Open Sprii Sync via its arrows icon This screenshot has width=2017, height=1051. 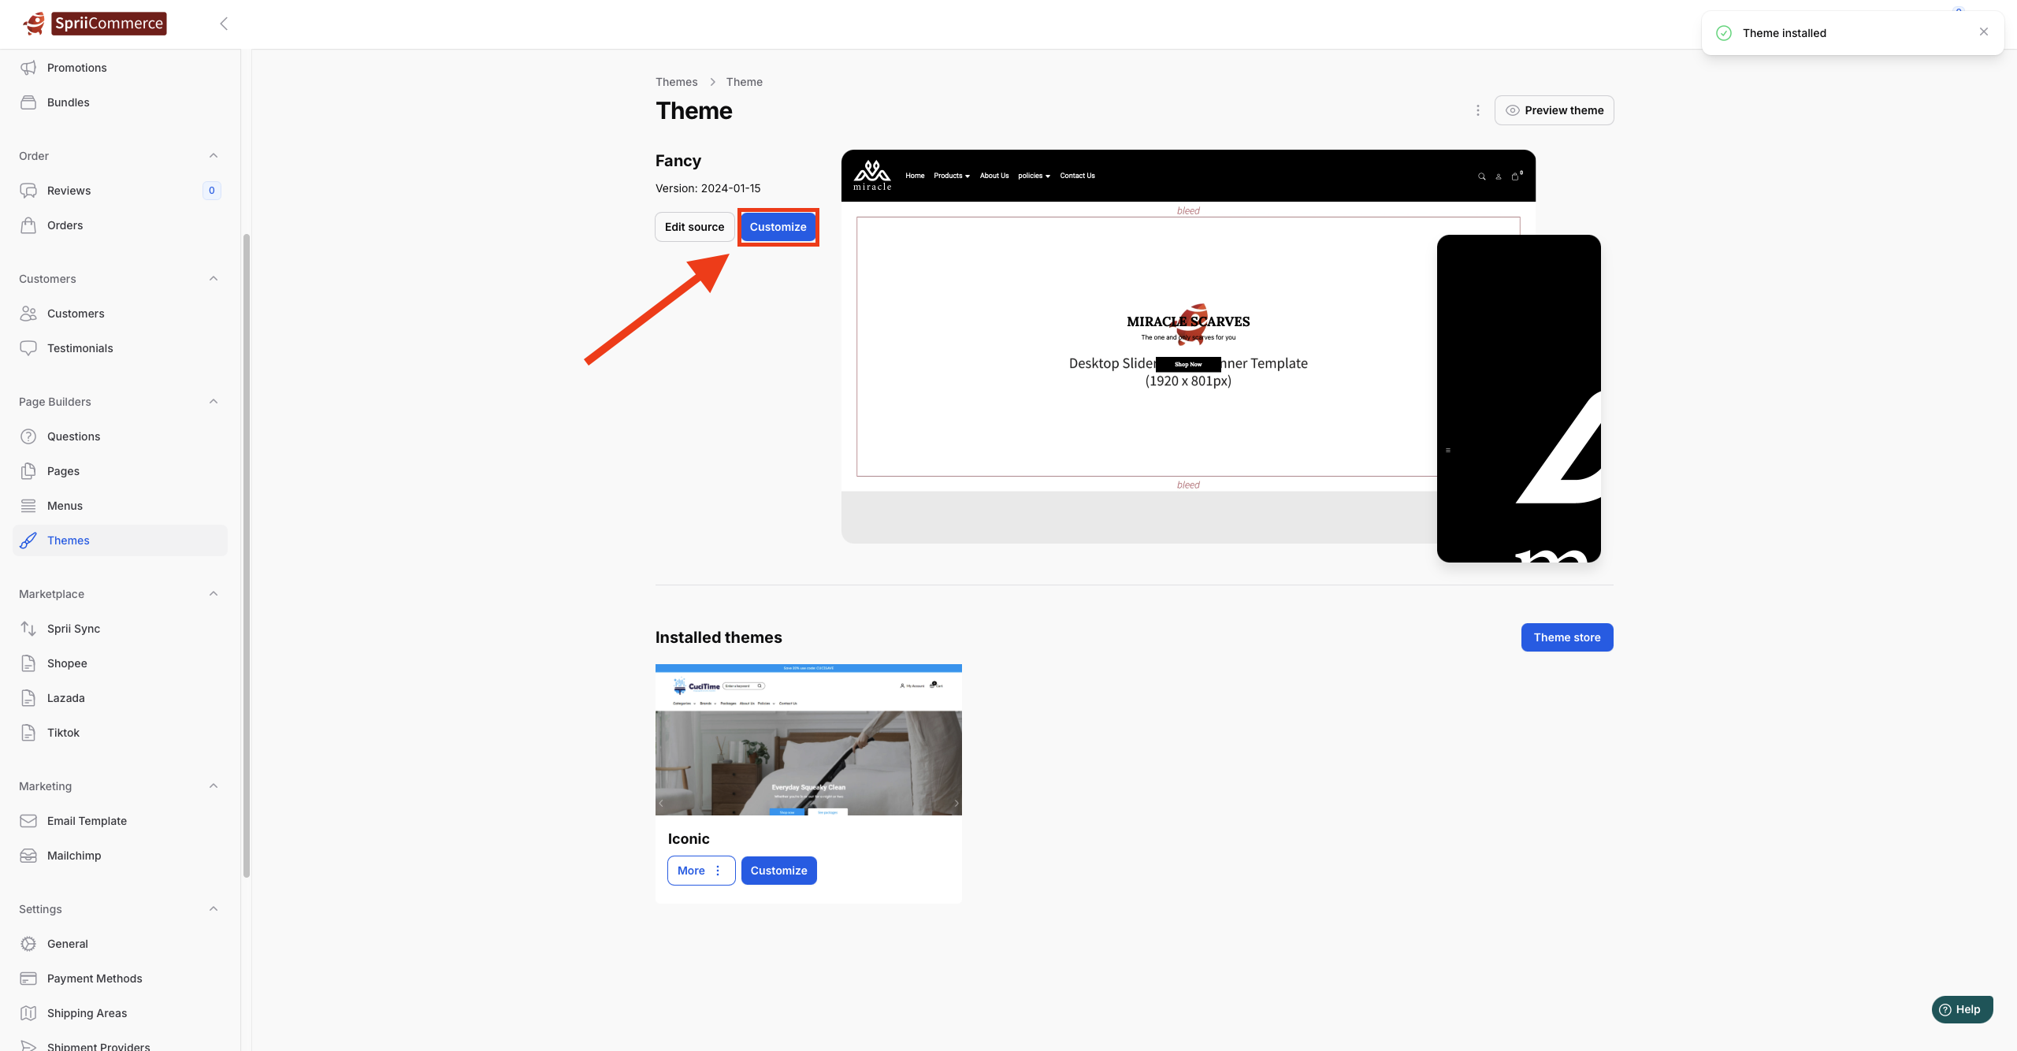coord(28,629)
